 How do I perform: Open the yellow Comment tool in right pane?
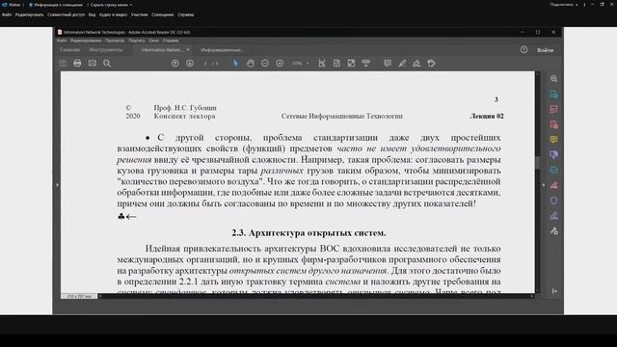click(x=553, y=140)
